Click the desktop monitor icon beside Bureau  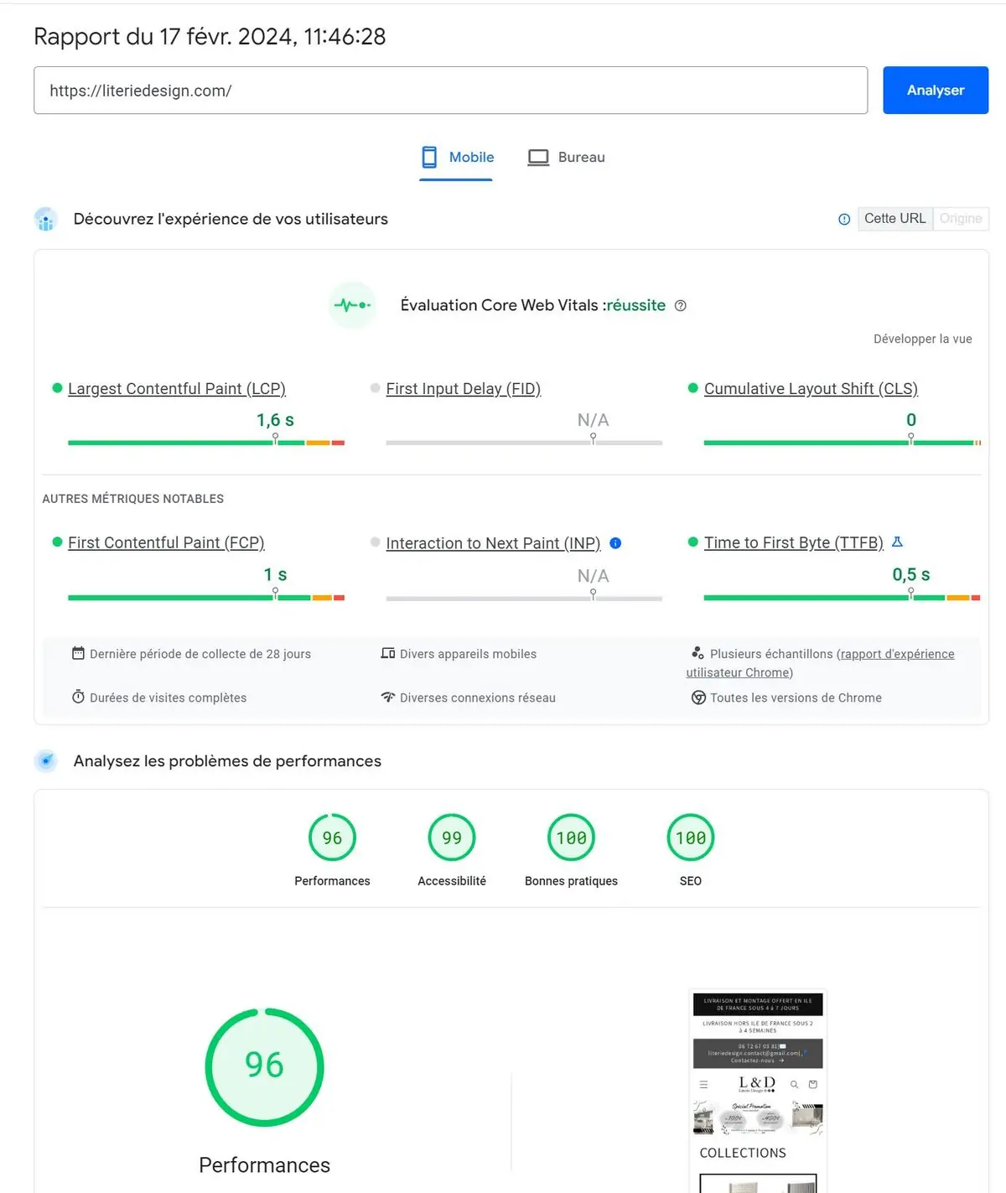pyautogui.click(x=538, y=158)
